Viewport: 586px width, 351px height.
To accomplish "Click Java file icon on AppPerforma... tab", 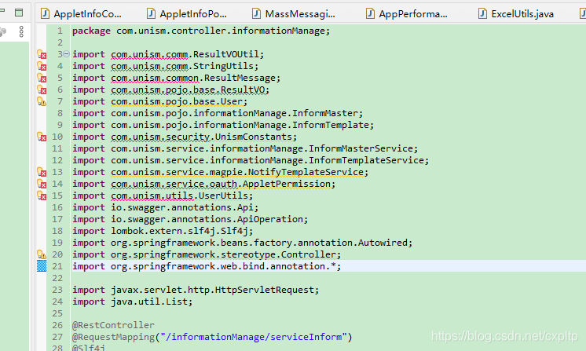I will [x=370, y=14].
